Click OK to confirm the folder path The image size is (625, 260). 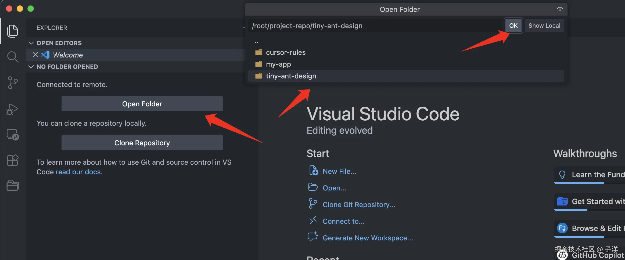[513, 26]
